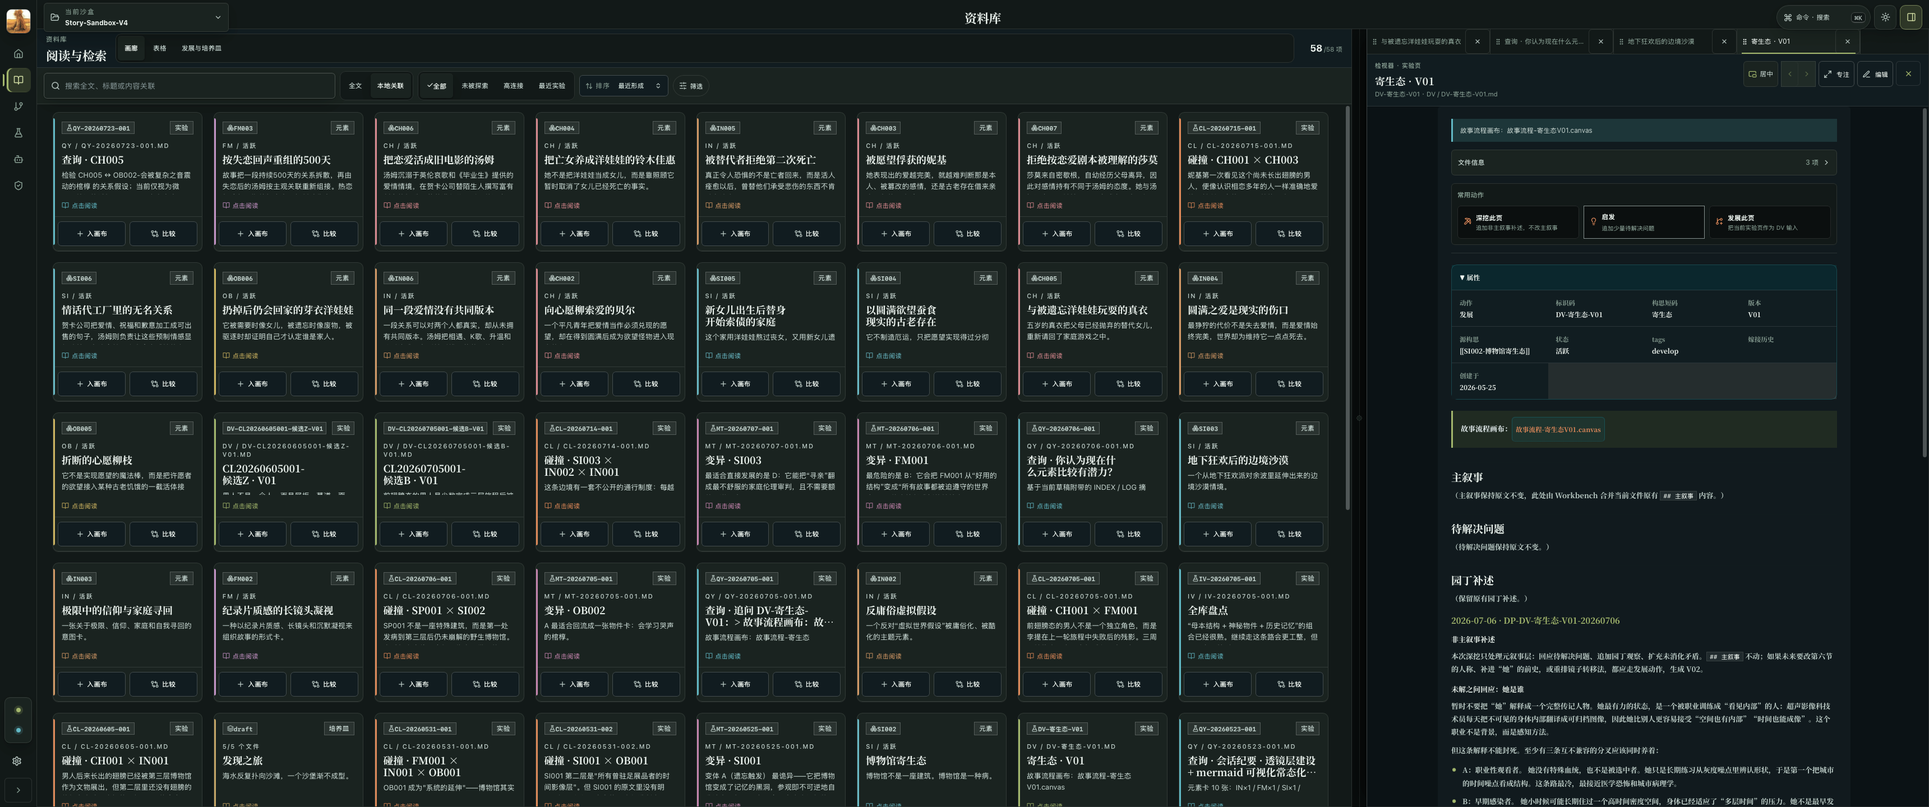This screenshot has width=1929, height=807.
Task: Toggle the light theme sun icon
Action: click(1886, 17)
